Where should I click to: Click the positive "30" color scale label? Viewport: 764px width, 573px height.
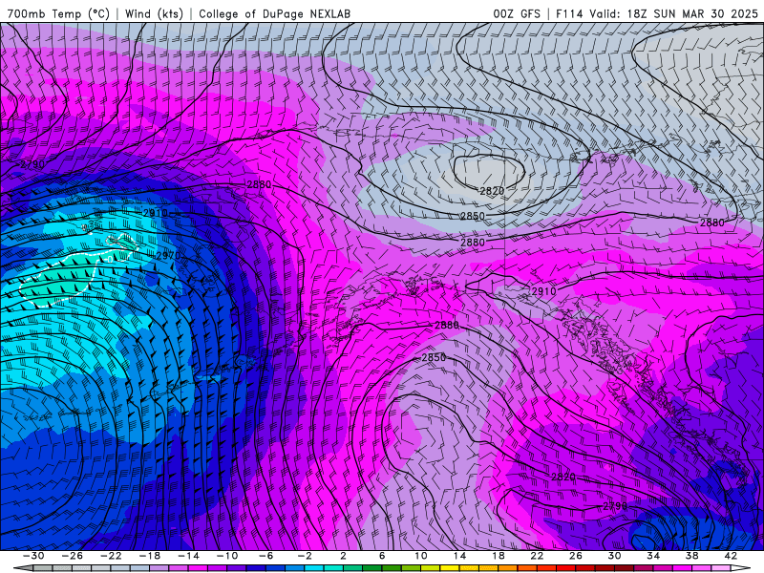click(x=614, y=556)
